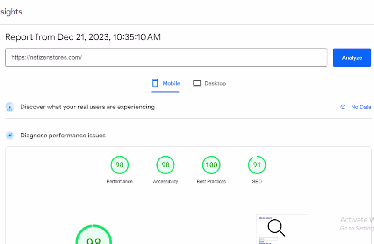Screen dimensions: 374x244
Task: Switch to the Desktop tab
Action: click(x=209, y=83)
